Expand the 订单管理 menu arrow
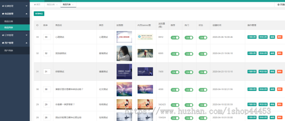 (x=27, y=35)
